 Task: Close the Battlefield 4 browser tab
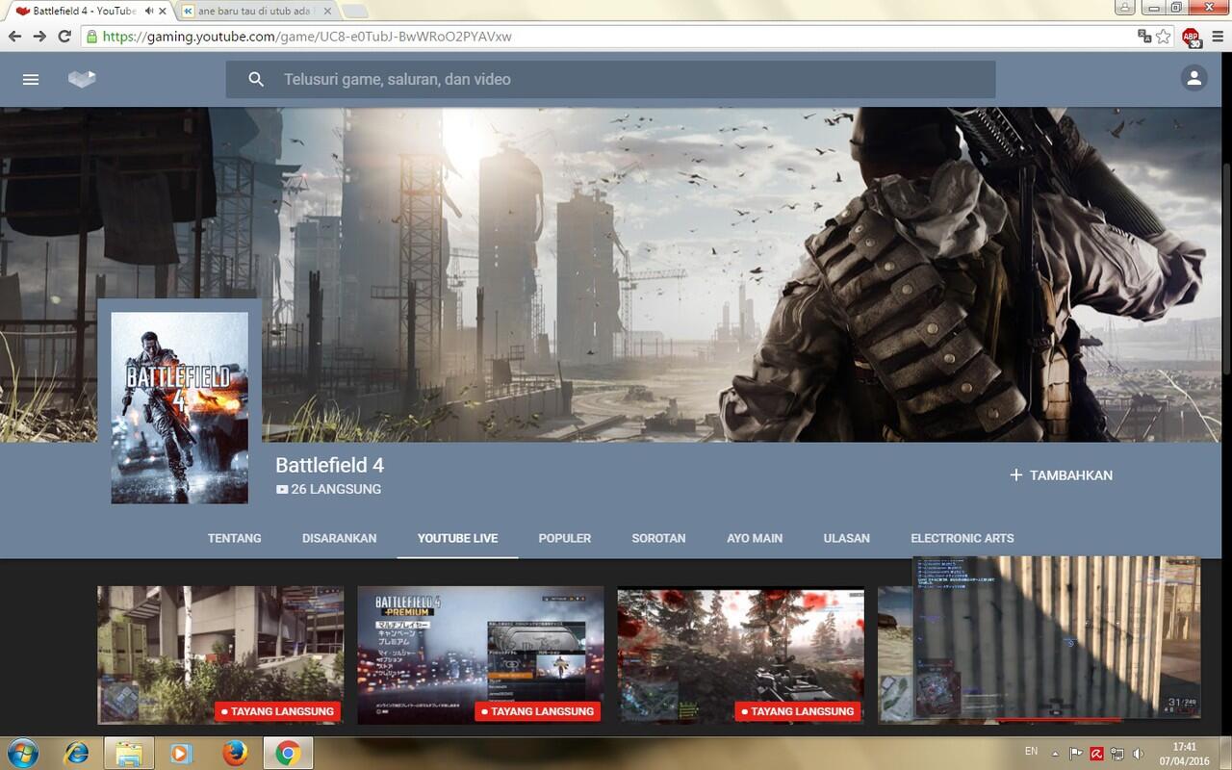163,11
